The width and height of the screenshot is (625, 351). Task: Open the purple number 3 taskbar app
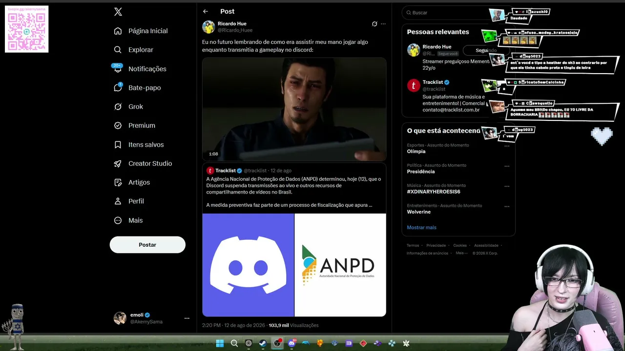pyautogui.click(x=349, y=343)
